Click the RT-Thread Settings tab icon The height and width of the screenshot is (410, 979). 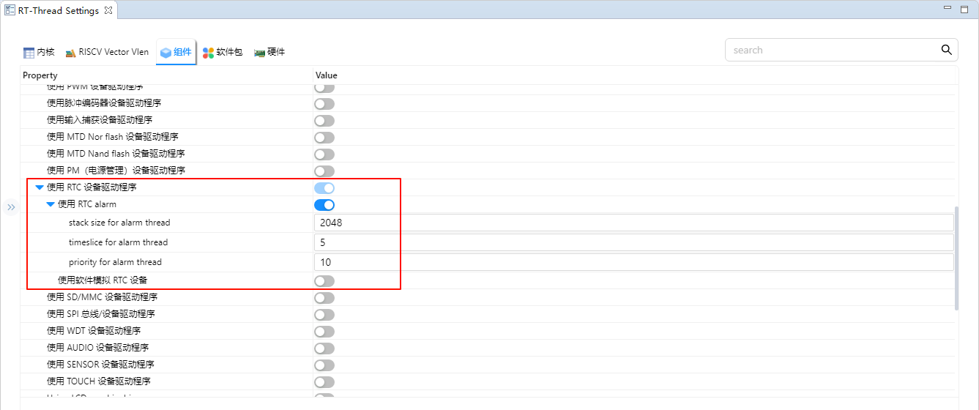click(10, 10)
